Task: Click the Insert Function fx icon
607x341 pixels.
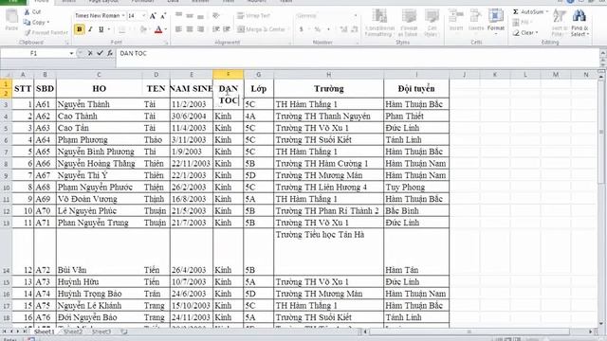Action: (110, 53)
